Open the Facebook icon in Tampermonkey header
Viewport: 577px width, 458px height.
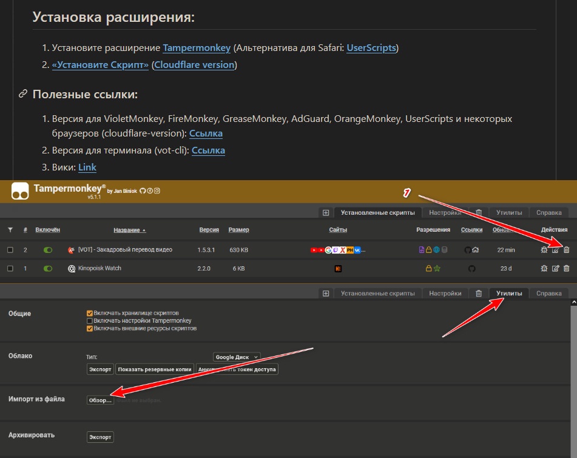pyautogui.click(x=150, y=191)
